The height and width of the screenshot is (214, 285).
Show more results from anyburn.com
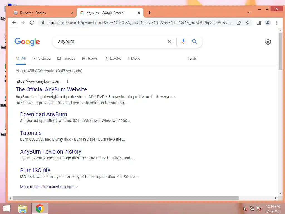48,187
